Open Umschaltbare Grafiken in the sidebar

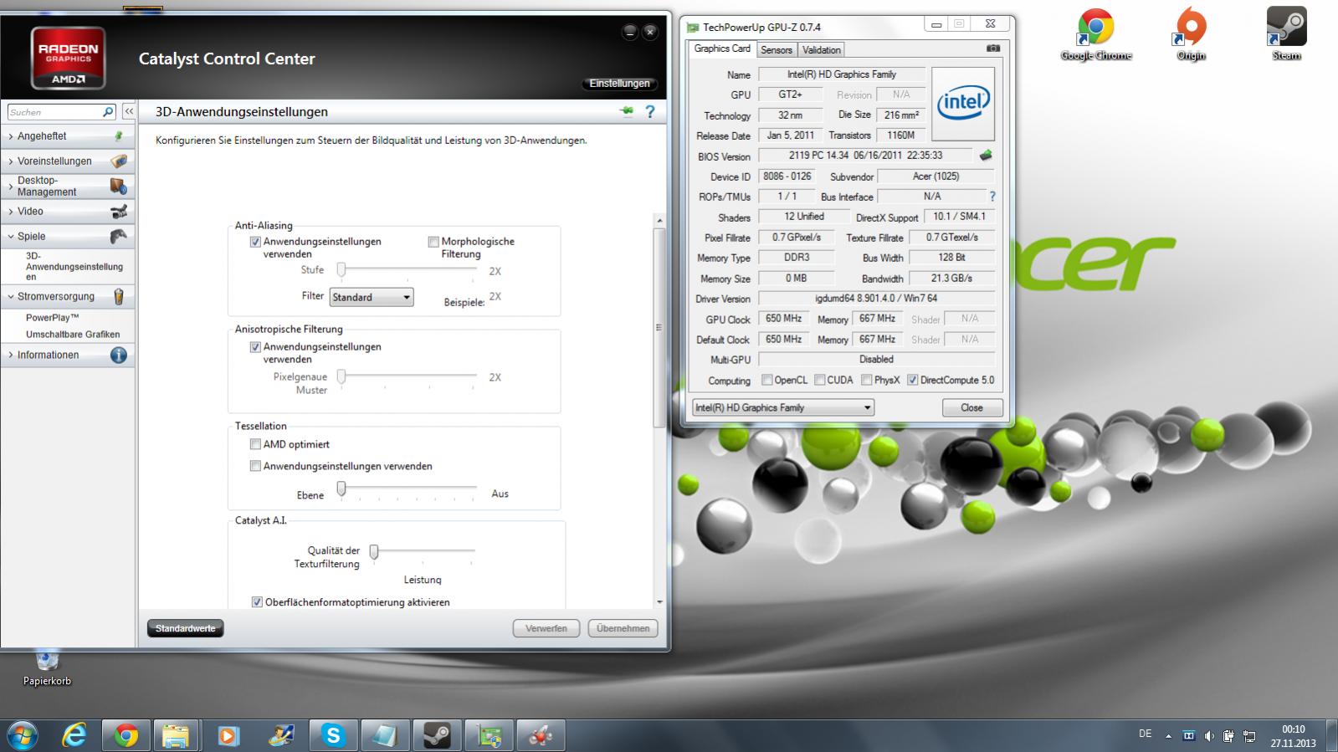click(x=73, y=335)
